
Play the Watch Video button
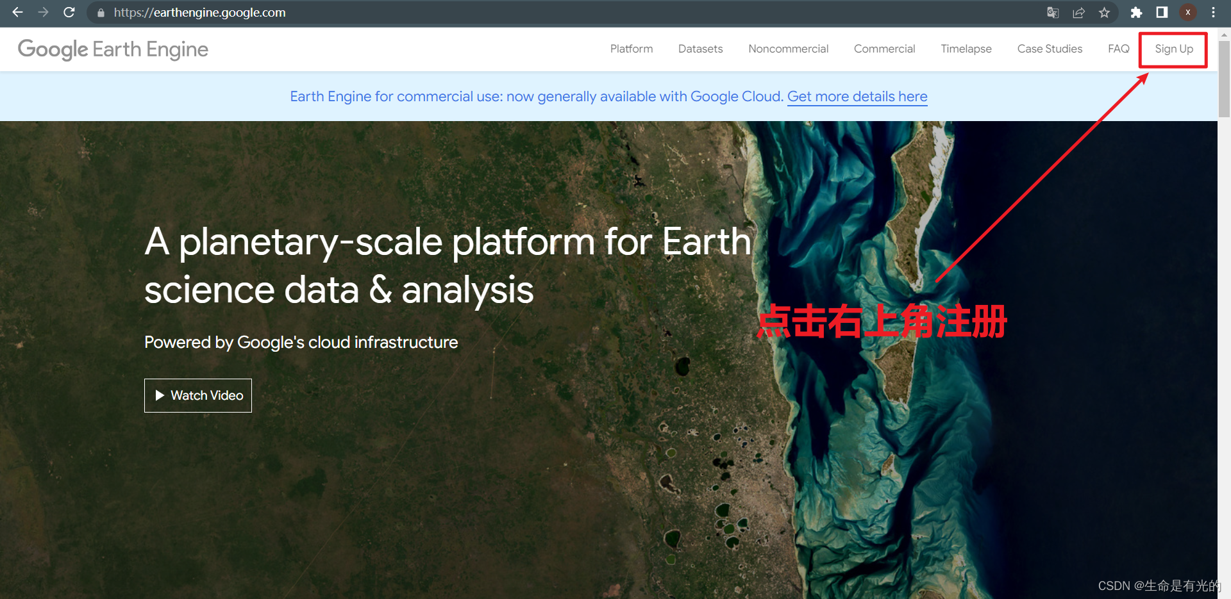pos(198,395)
